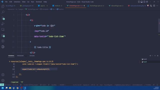Maximize the terminal panel with the chevron
The image size is (160, 90).
pyautogui.click(x=155, y=56)
